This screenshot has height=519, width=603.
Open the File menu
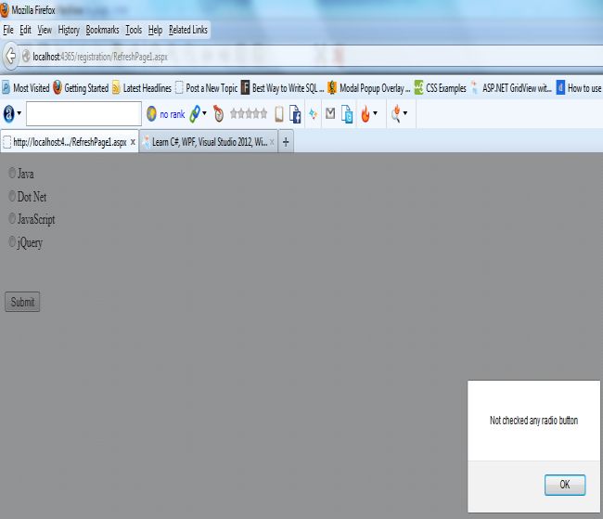click(8, 30)
